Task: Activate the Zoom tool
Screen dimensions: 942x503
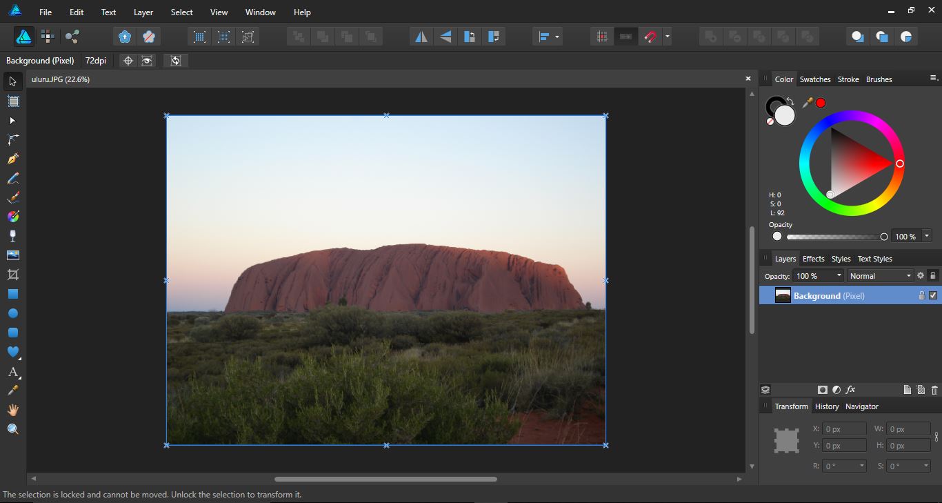Action: coord(12,428)
